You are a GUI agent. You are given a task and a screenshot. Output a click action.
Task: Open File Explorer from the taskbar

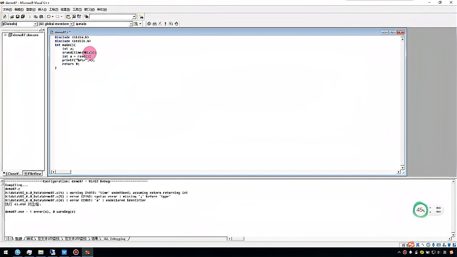coord(41,252)
